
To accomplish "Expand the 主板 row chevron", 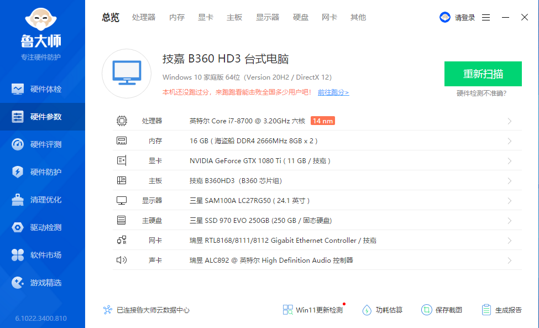I will 510,181.
